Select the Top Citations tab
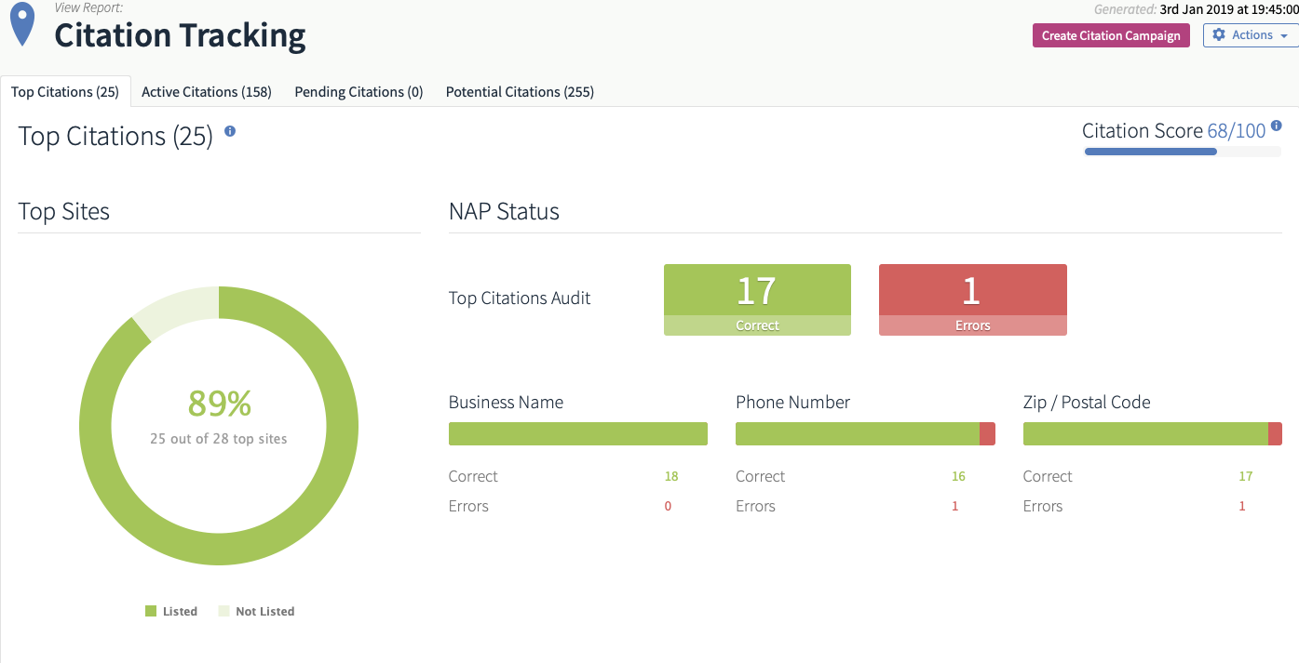Screen dimensions: 1299x663 click(x=65, y=92)
